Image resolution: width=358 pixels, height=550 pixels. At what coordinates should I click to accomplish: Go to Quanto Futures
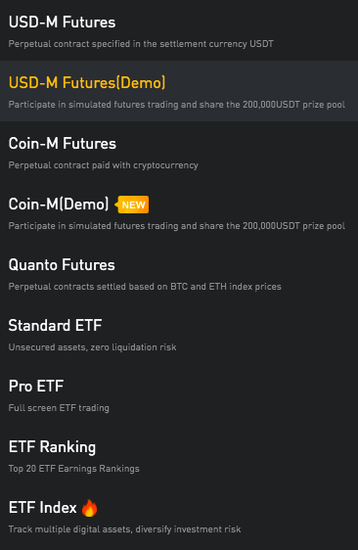pos(179,273)
